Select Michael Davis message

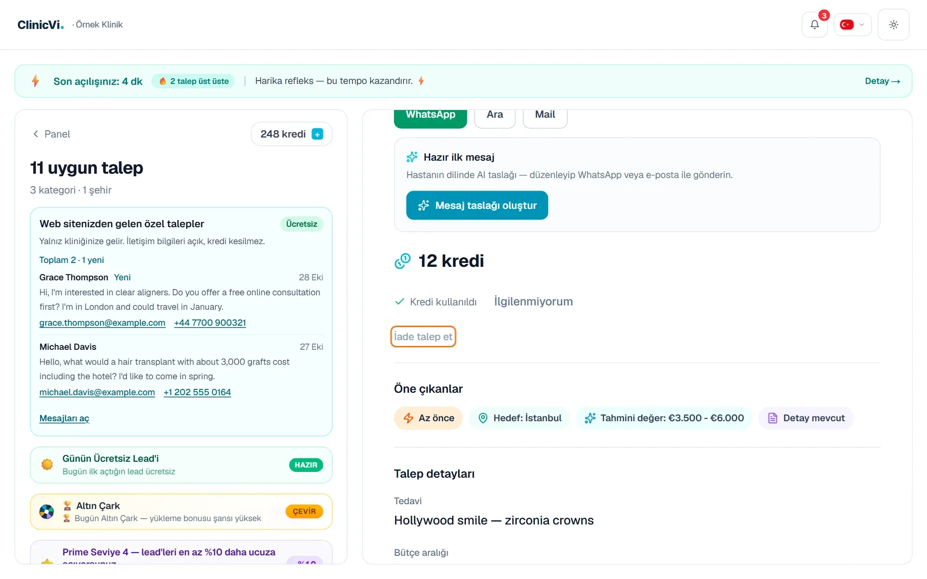click(181, 370)
